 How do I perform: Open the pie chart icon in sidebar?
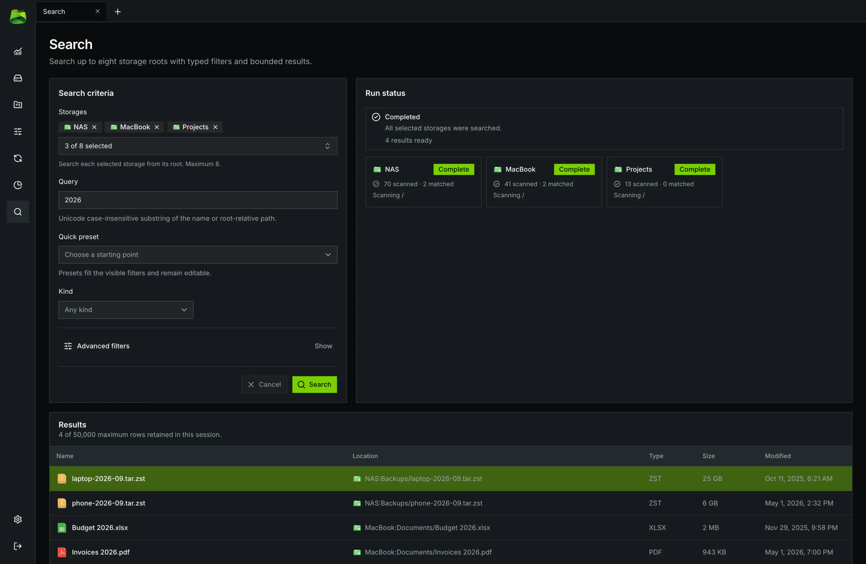coord(17,185)
